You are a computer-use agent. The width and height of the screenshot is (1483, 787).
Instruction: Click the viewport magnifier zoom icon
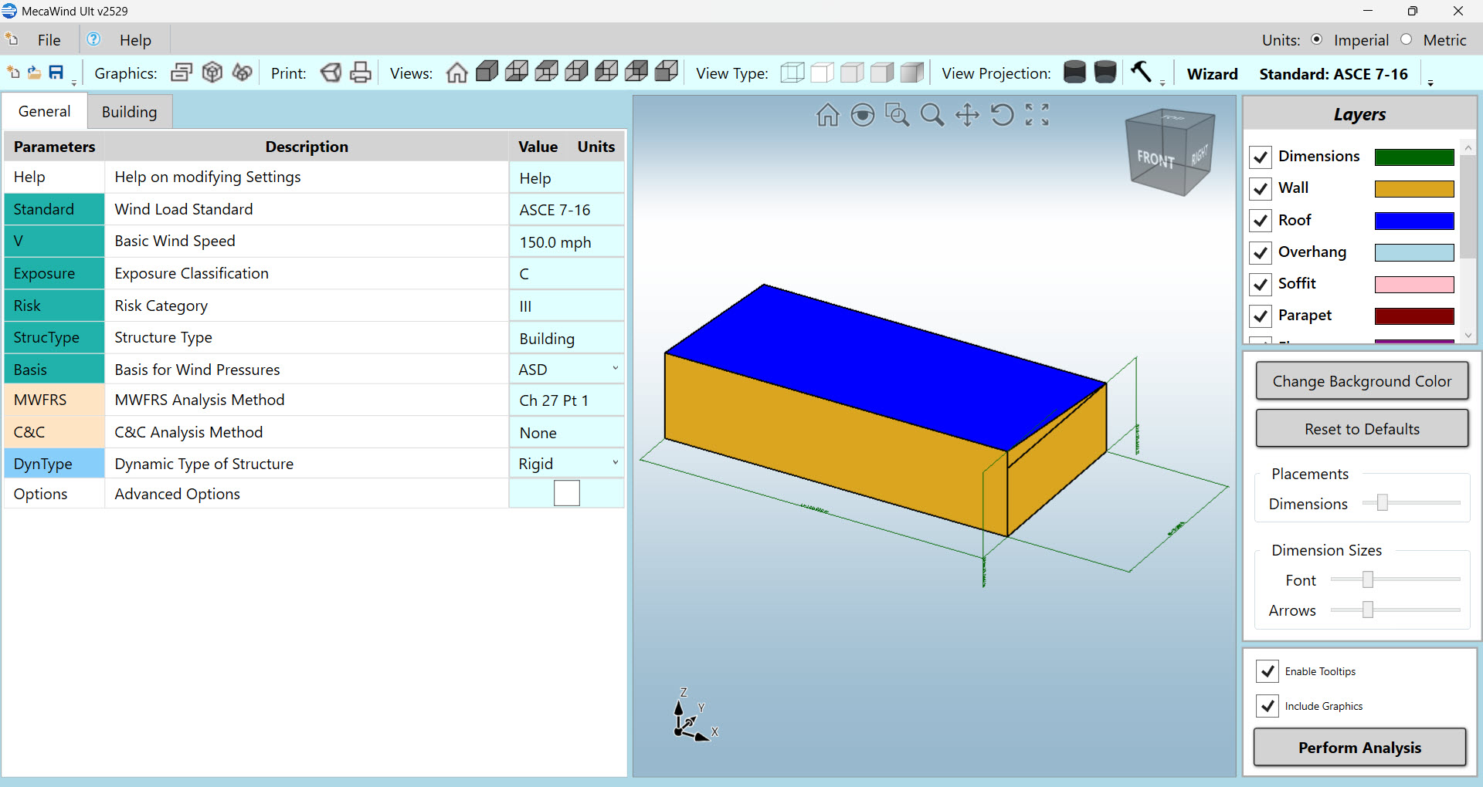pyautogui.click(x=932, y=115)
